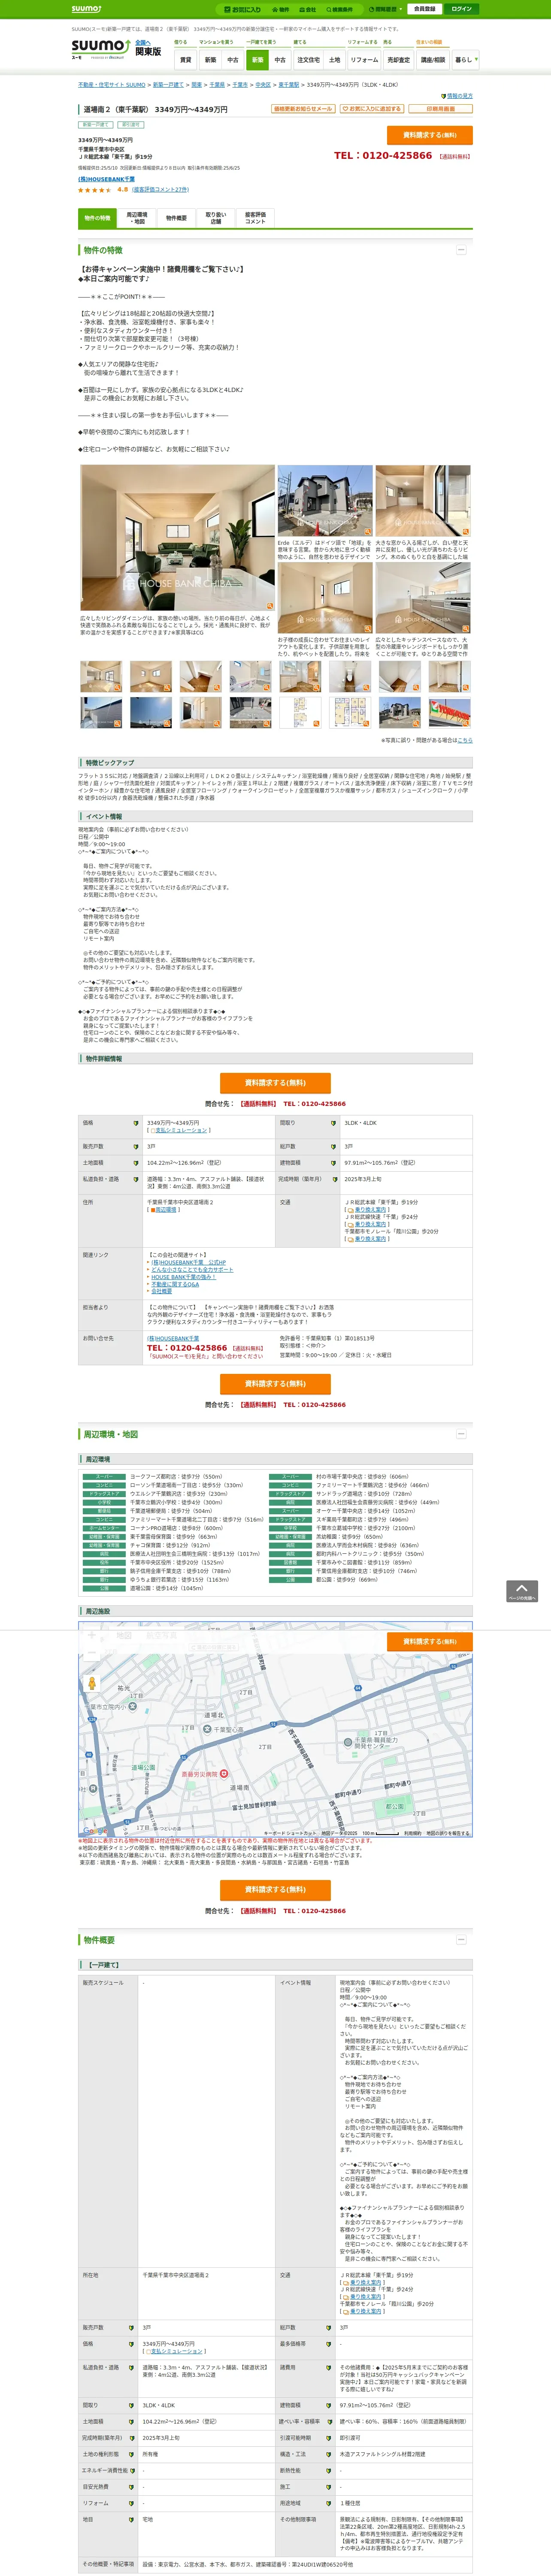The width and height of the screenshot is (551, 2576).
Task: Click the 会員登録 button
Action: pyautogui.click(x=425, y=9)
